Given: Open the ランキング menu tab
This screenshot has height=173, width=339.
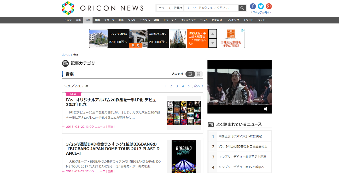Looking at the screenshot, I should pyautogui.click(x=232, y=20).
